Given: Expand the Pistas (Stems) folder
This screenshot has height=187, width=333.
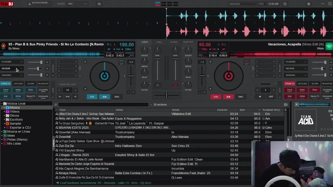Looking at the screenshot, I should pyautogui.click(x=2, y=140).
